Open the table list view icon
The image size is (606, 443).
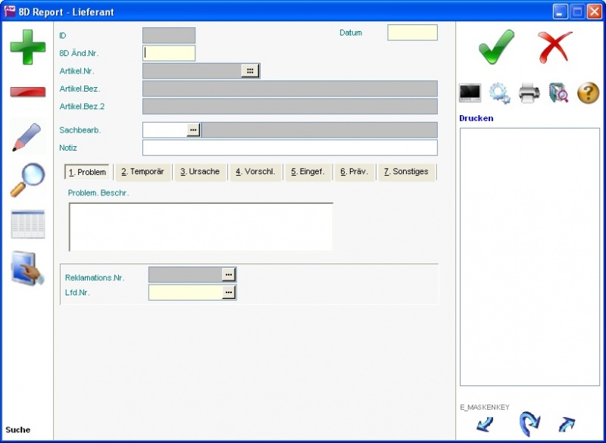[27, 225]
